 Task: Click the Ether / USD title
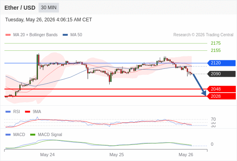click(20, 8)
